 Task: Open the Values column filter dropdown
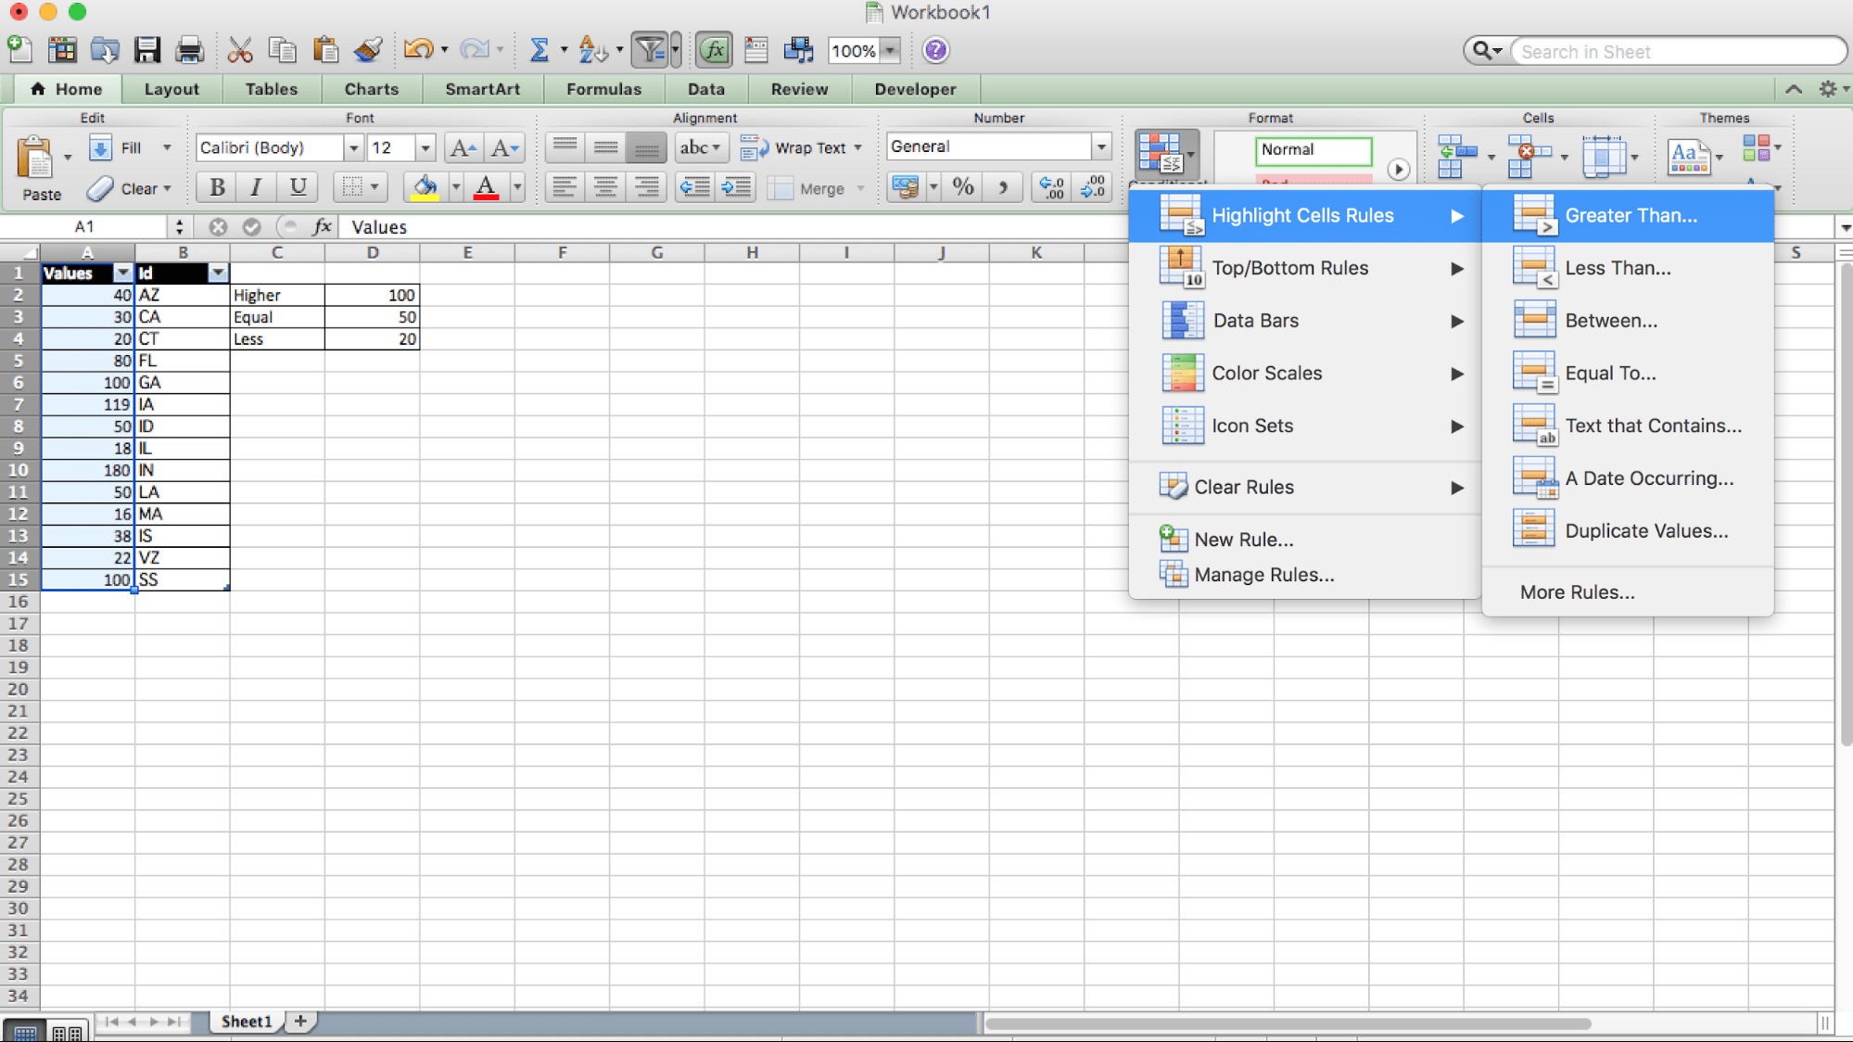pyautogui.click(x=123, y=273)
